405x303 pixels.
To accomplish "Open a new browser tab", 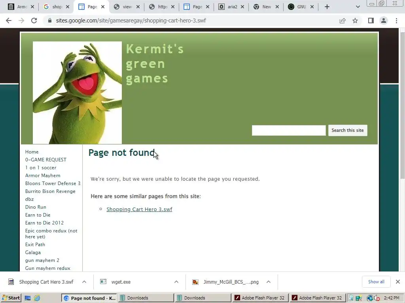I will [327, 7].
